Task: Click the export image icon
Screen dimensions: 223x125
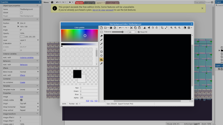Action: 115,28
